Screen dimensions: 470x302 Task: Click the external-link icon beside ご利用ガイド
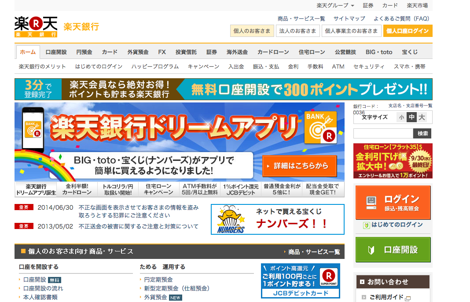[x=408, y=298]
